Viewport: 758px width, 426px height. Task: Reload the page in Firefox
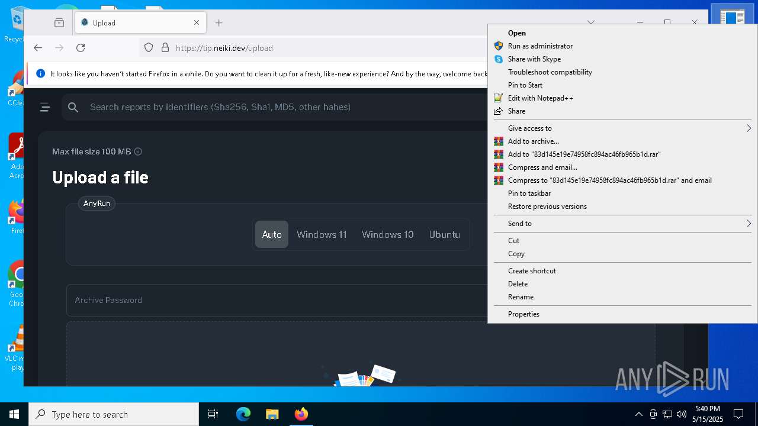click(x=81, y=48)
